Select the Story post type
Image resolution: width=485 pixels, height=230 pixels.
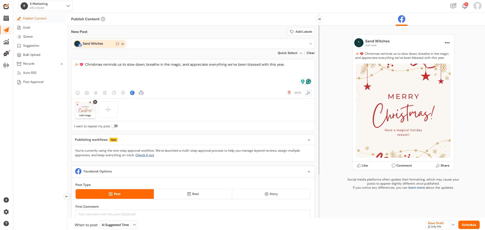pyautogui.click(x=271, y=194)
